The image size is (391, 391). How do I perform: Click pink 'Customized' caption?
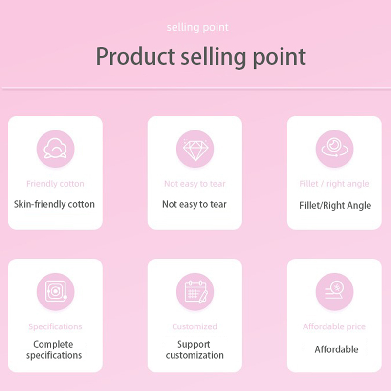coord(195,326)
